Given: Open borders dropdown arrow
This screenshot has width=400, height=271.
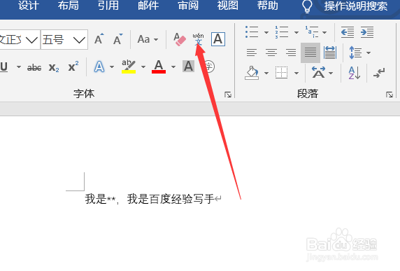Looking at the screenshot, I should 297,74.
